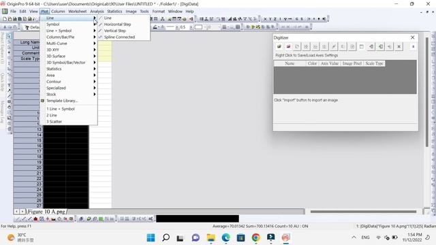Viewport: 436px width, 245px height.
Task: Click the green folder Import icon in Digitizer
Action: pos(279,47)
